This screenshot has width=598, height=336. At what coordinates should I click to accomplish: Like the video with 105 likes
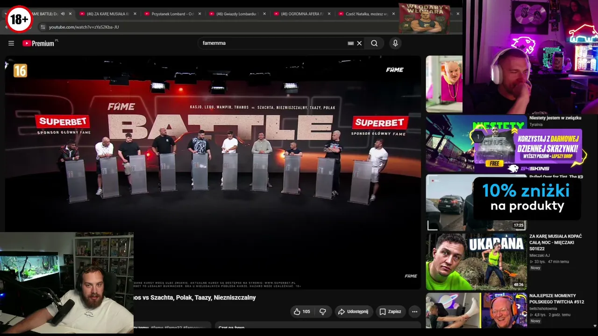click(x=302, y=312)
